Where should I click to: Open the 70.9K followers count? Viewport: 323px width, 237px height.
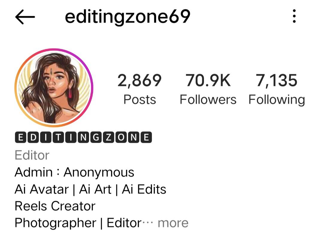208,80
